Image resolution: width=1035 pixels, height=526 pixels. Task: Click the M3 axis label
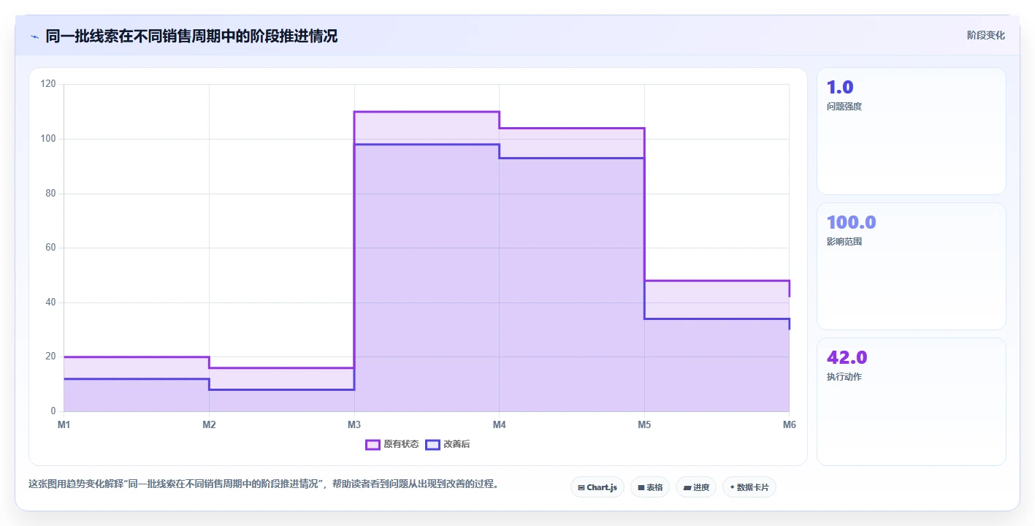pos(354,424)
